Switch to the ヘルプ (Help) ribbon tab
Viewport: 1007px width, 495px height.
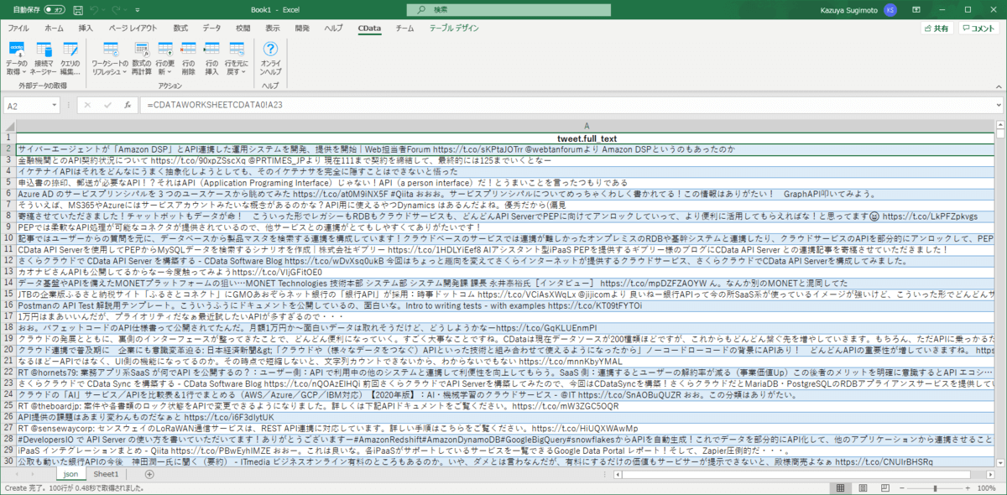(333, 28)
